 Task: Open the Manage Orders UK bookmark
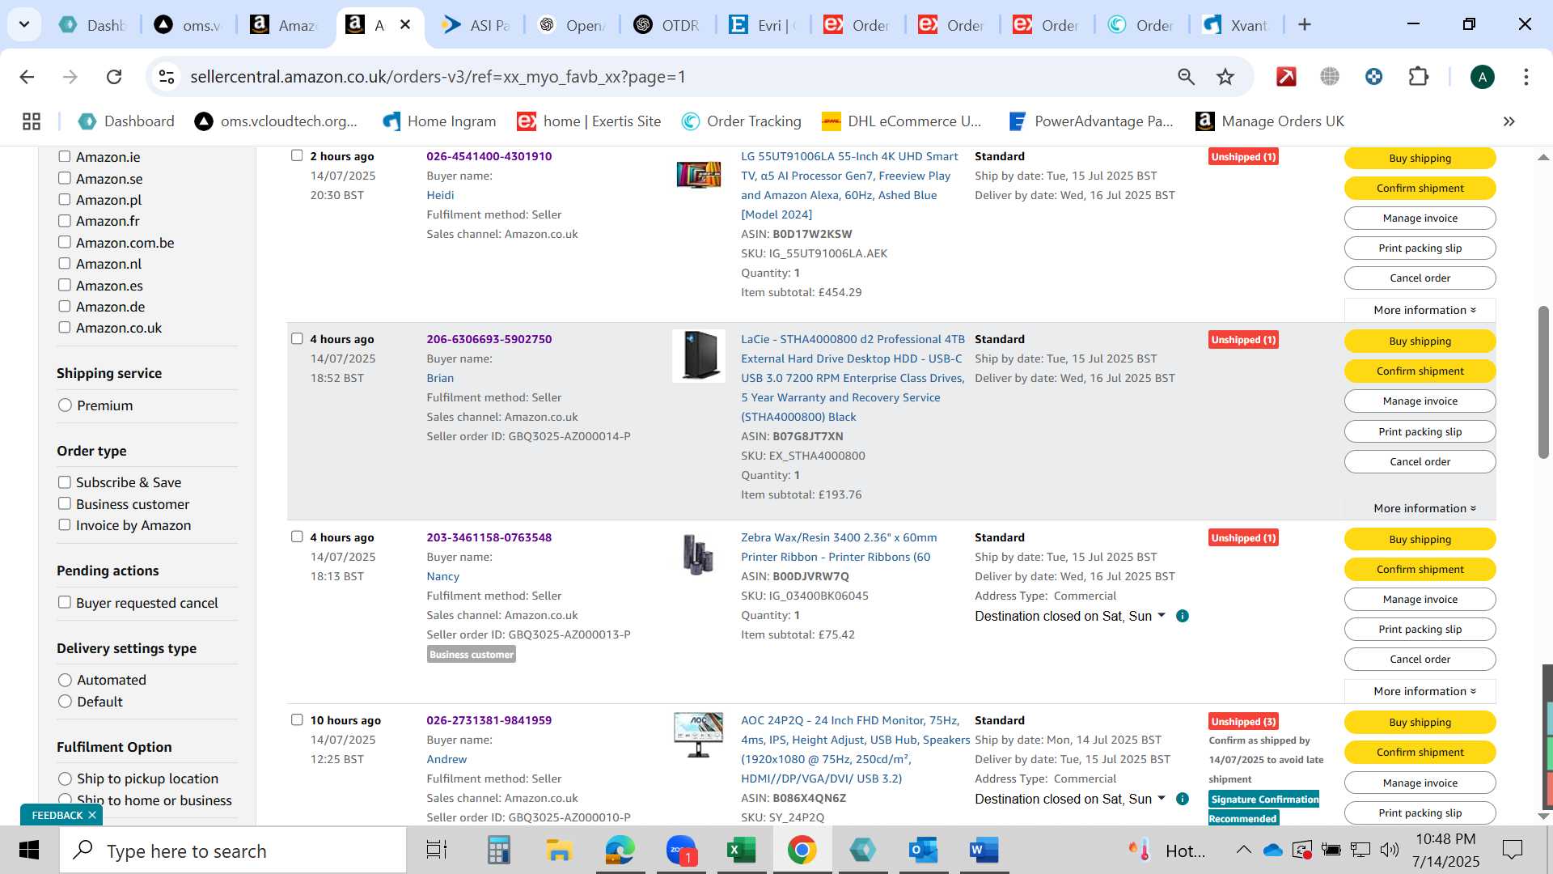[x=1270, y=121]
